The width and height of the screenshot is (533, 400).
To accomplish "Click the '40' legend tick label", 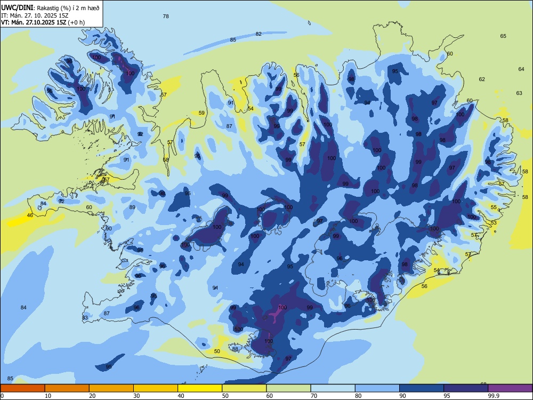I will (181, 396).
